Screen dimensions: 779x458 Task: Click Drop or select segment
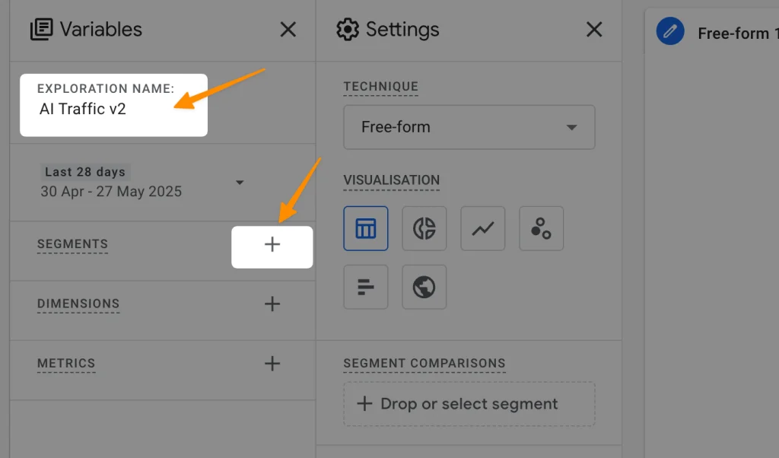click(469, 404)
